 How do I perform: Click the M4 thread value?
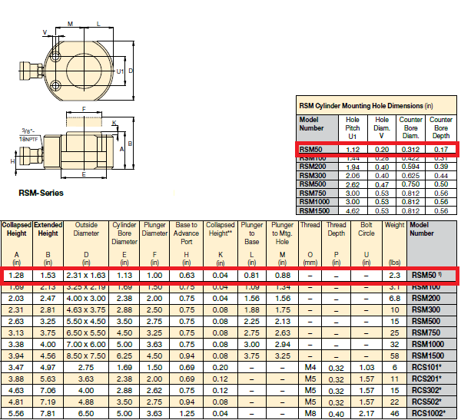[310, 367]
